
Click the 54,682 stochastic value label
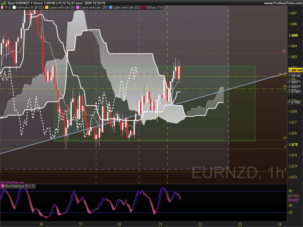point(294,201)
